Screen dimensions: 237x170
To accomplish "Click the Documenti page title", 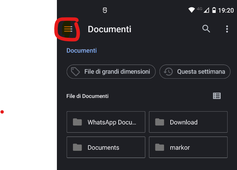I will pos(109,29).
